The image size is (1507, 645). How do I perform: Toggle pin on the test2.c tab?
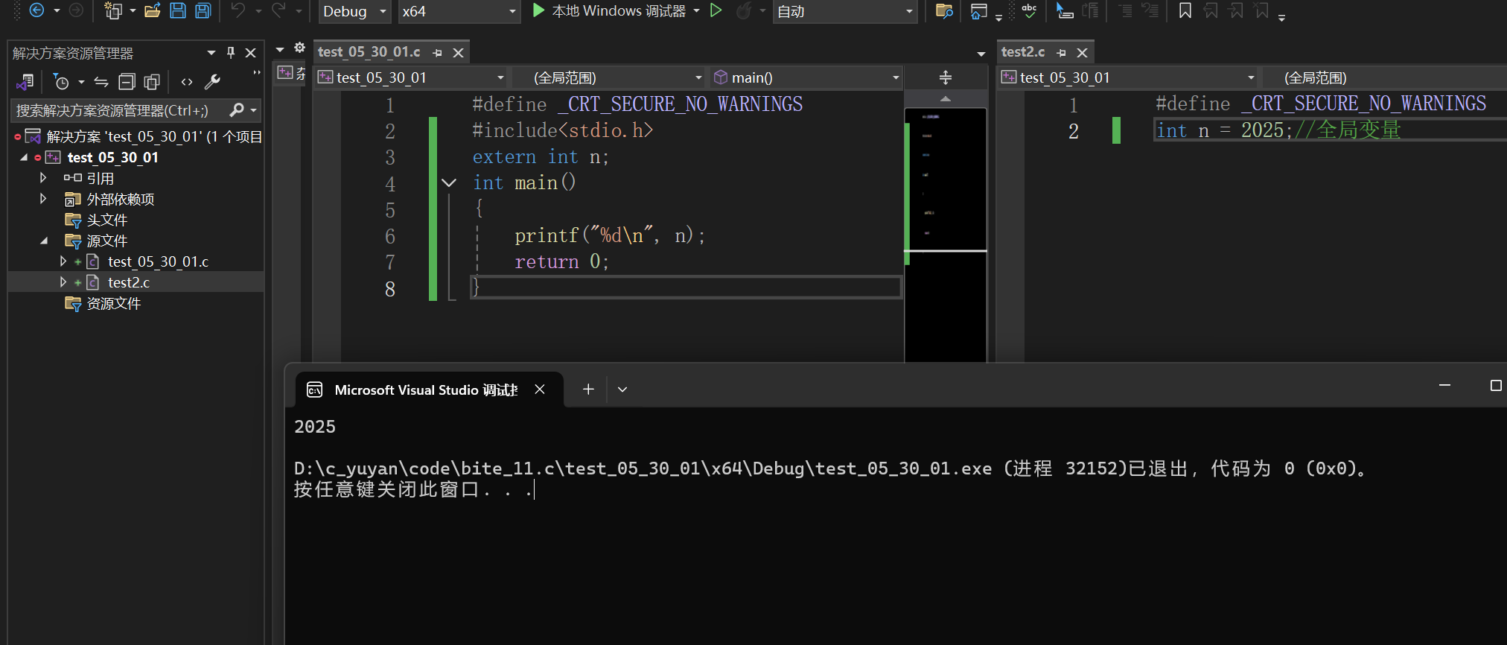[1062, 53]
